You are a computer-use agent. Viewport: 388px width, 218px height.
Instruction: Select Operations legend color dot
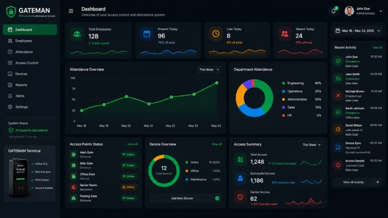coord(284,91)
